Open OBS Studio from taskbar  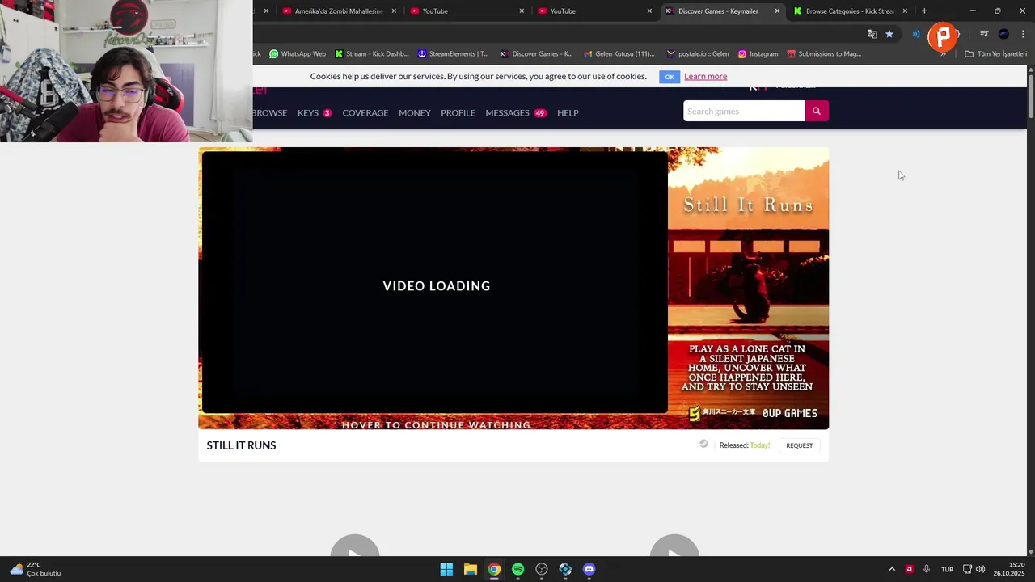click(x=542, y=569)
